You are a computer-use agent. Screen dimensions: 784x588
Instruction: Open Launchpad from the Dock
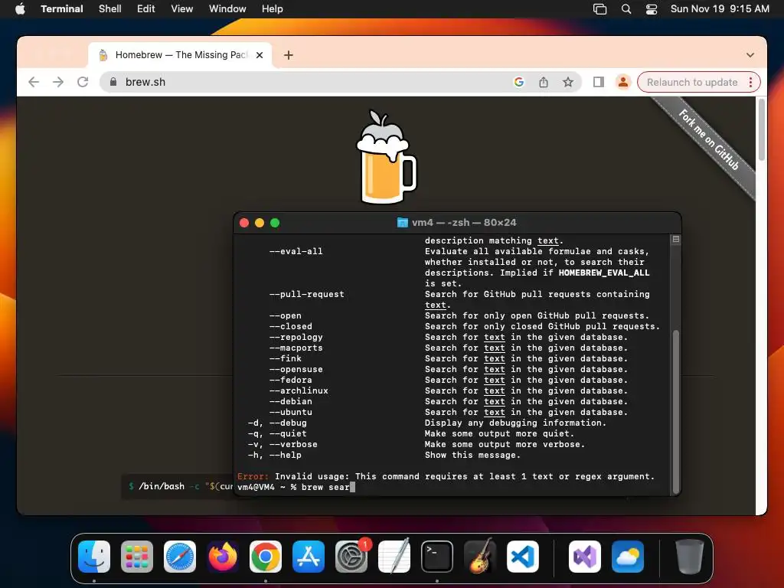click(137, 557)
